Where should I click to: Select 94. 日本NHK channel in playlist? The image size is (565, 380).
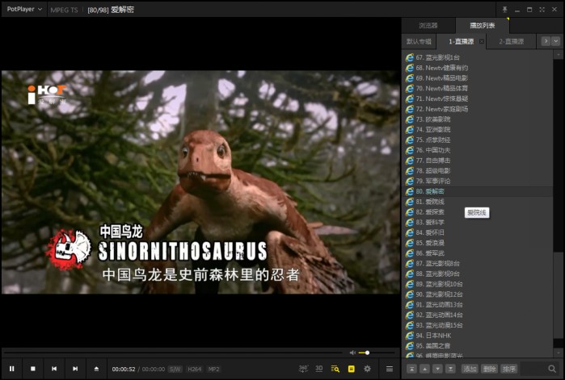432,335
